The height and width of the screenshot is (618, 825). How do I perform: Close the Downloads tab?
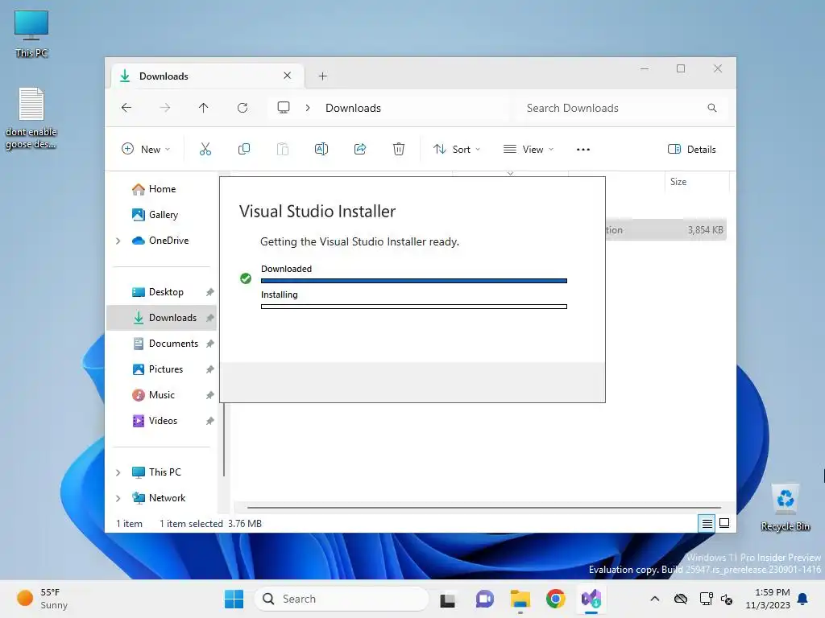point(288,76)
